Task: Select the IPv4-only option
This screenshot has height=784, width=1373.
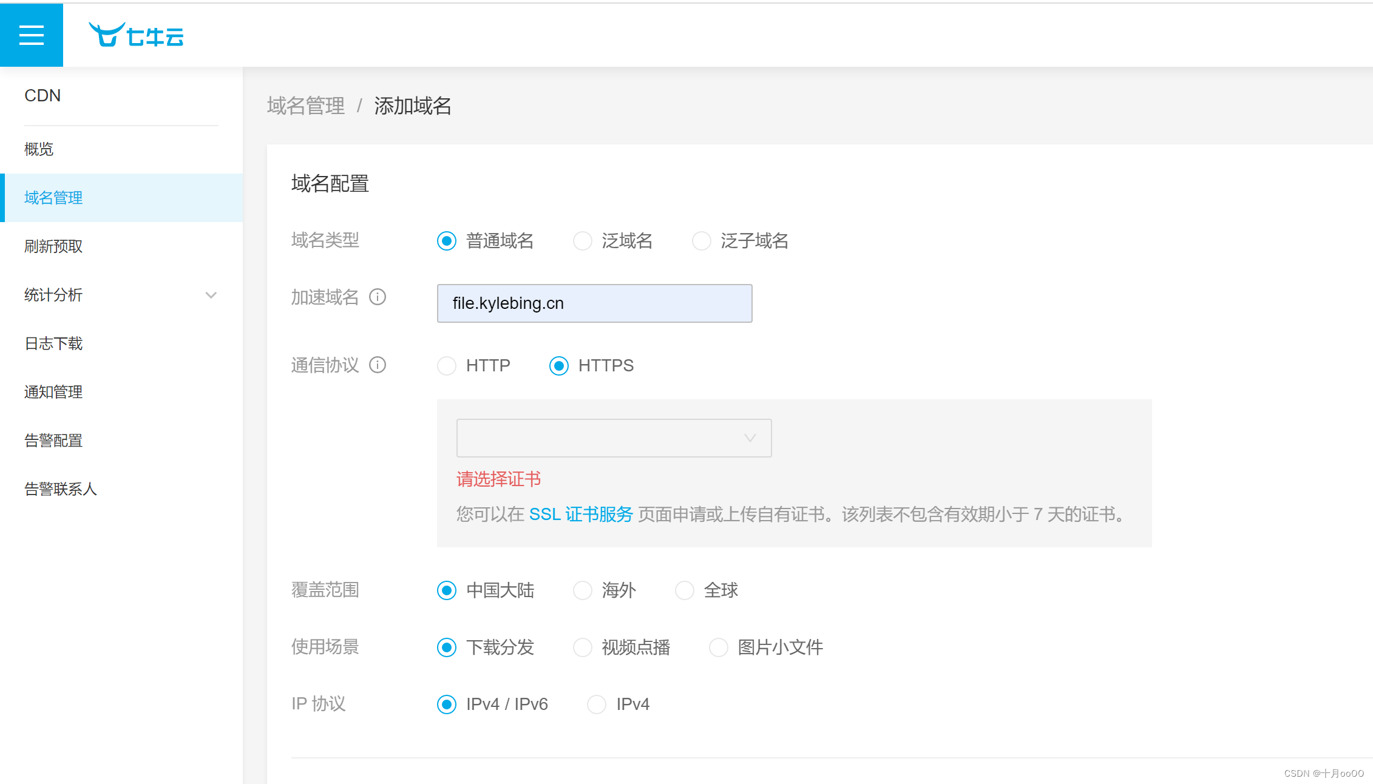Action: 597,704
